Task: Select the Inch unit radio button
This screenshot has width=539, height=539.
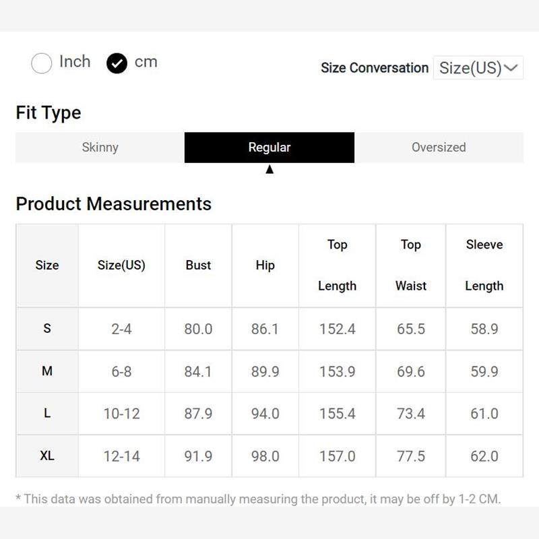Action: (42, 63)
